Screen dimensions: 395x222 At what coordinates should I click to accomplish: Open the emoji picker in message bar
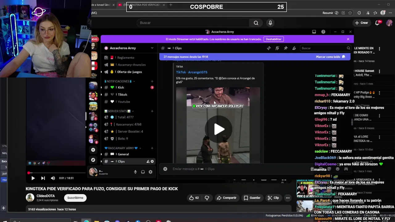[x=338, y=169]
